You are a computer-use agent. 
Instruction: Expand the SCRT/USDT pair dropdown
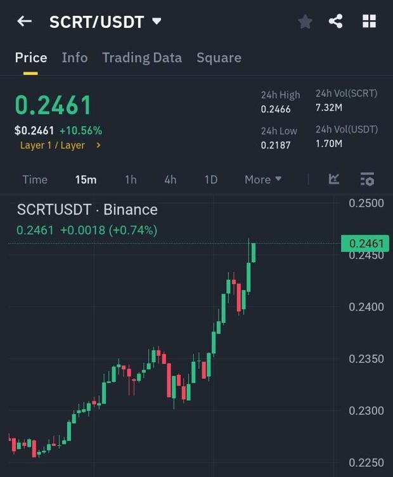(x=157, y=22)
